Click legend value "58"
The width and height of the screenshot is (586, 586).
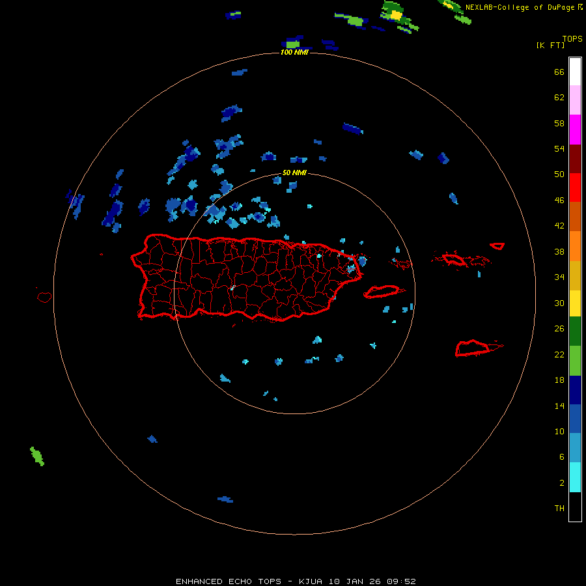point(559,123)
